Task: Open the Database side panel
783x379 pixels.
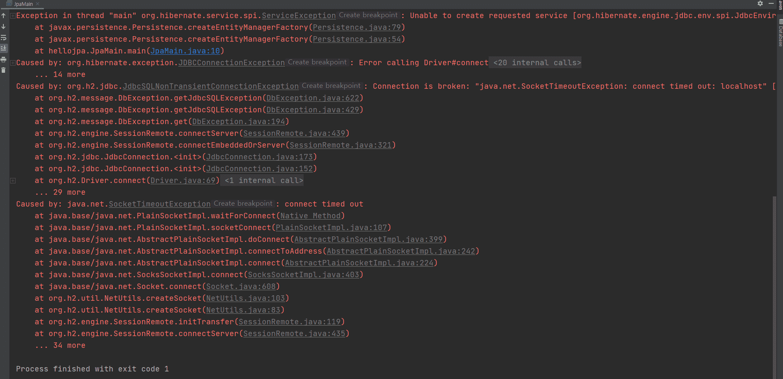Action: [x=780, y=34]
